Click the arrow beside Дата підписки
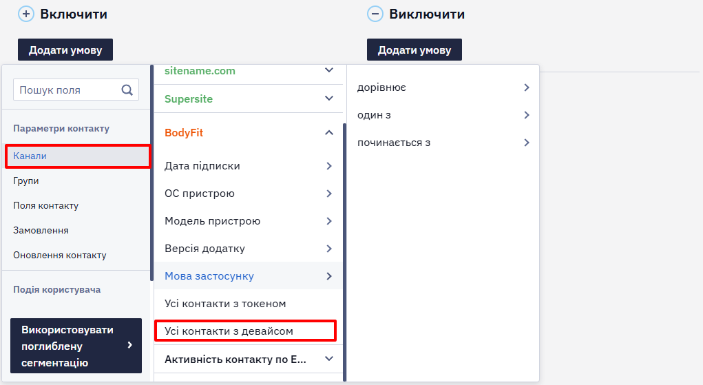Screen dimensions: 703x385 coord(329,166)
